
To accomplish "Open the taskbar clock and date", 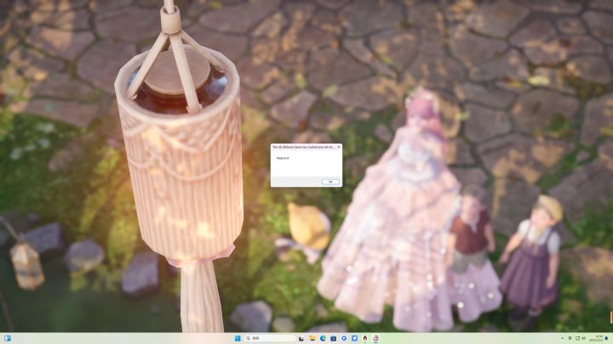I will [596, 338].
